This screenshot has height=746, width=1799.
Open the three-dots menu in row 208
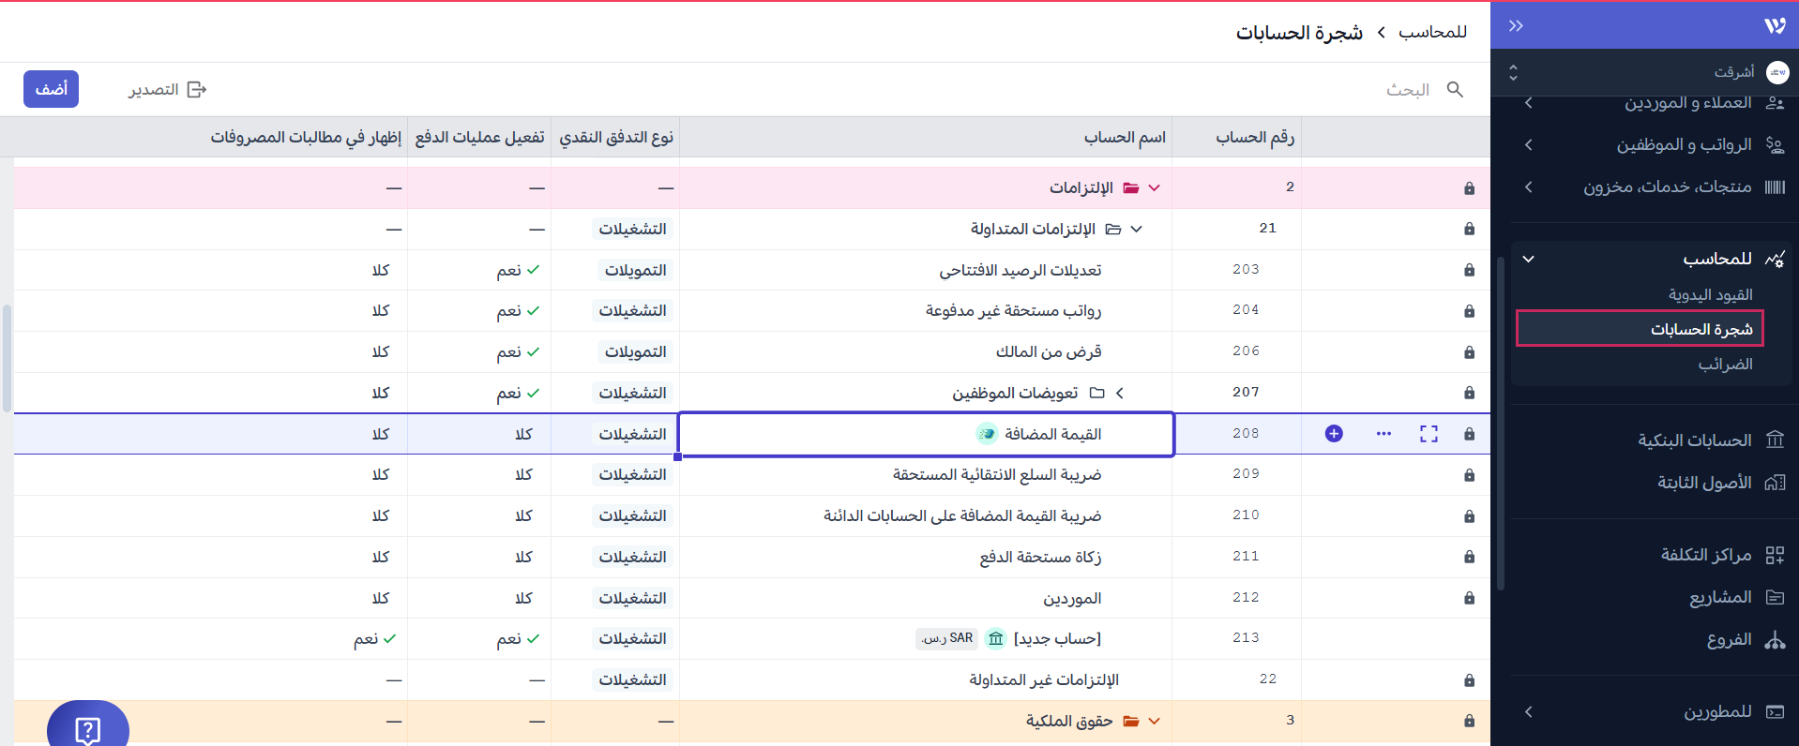pyautogui.click(x=1383, y=433)
